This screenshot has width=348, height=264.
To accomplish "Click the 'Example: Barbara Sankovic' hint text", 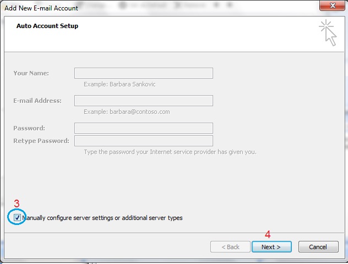I will [x=121, y=85].
